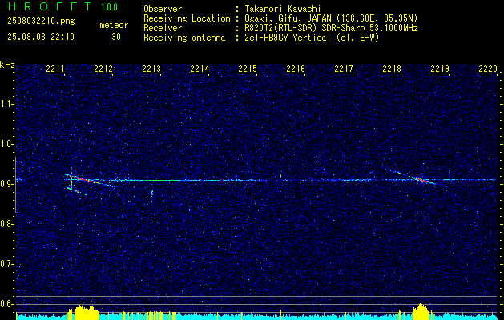Click the 'Observer' field label
Screen dimensions: 504x320
163,9
